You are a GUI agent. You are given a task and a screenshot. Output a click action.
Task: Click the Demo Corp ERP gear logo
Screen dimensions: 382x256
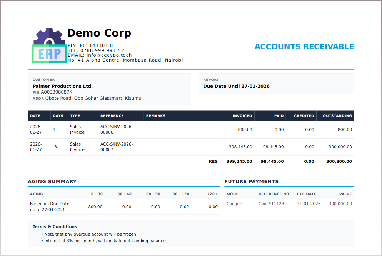pyautogui.click(x=49, y=45)
